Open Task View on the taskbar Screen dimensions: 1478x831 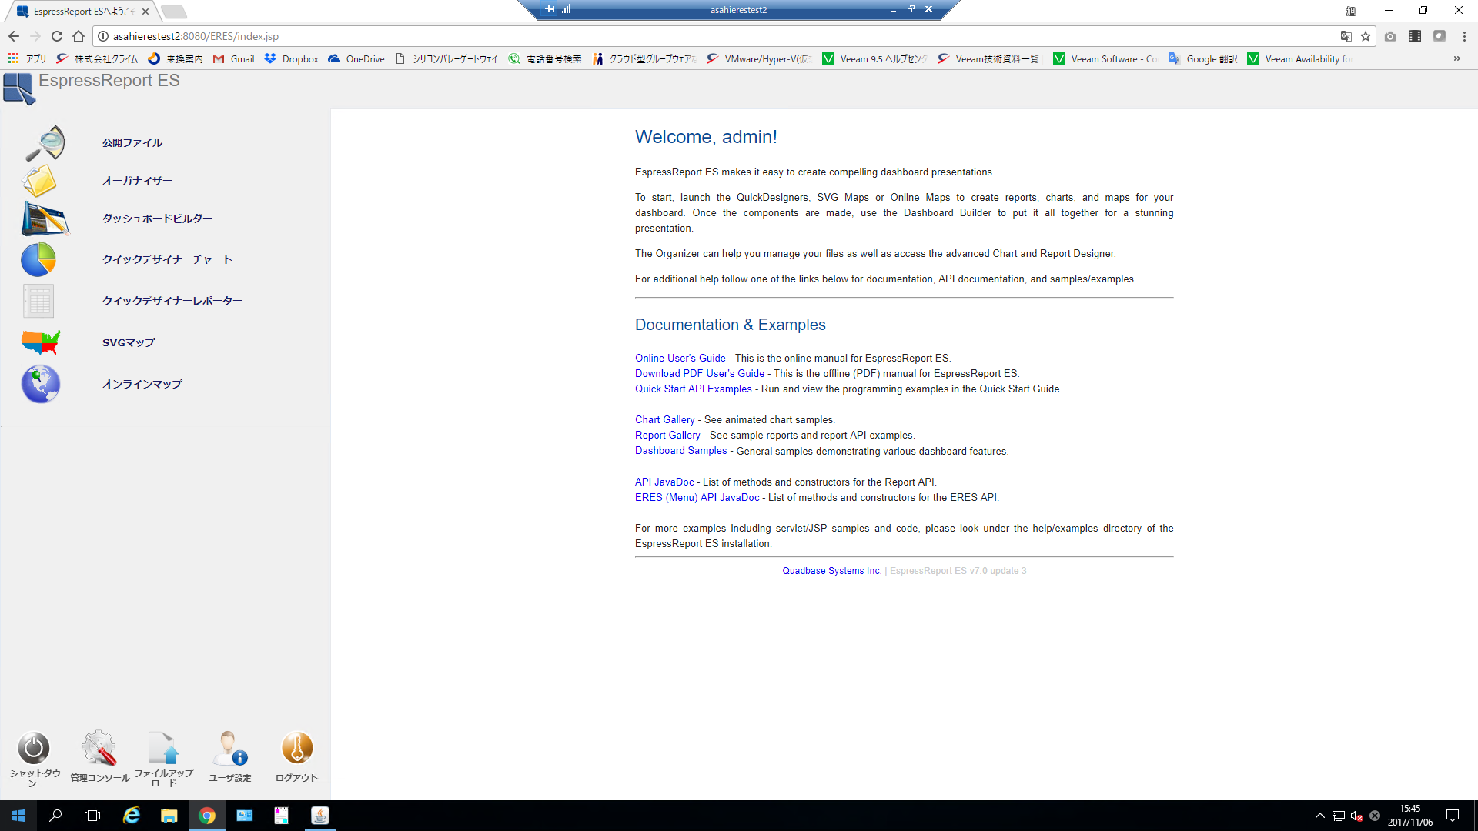click(x=92, y=816)
